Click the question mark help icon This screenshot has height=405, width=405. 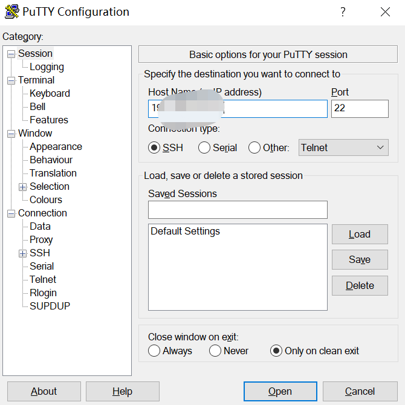342,11
